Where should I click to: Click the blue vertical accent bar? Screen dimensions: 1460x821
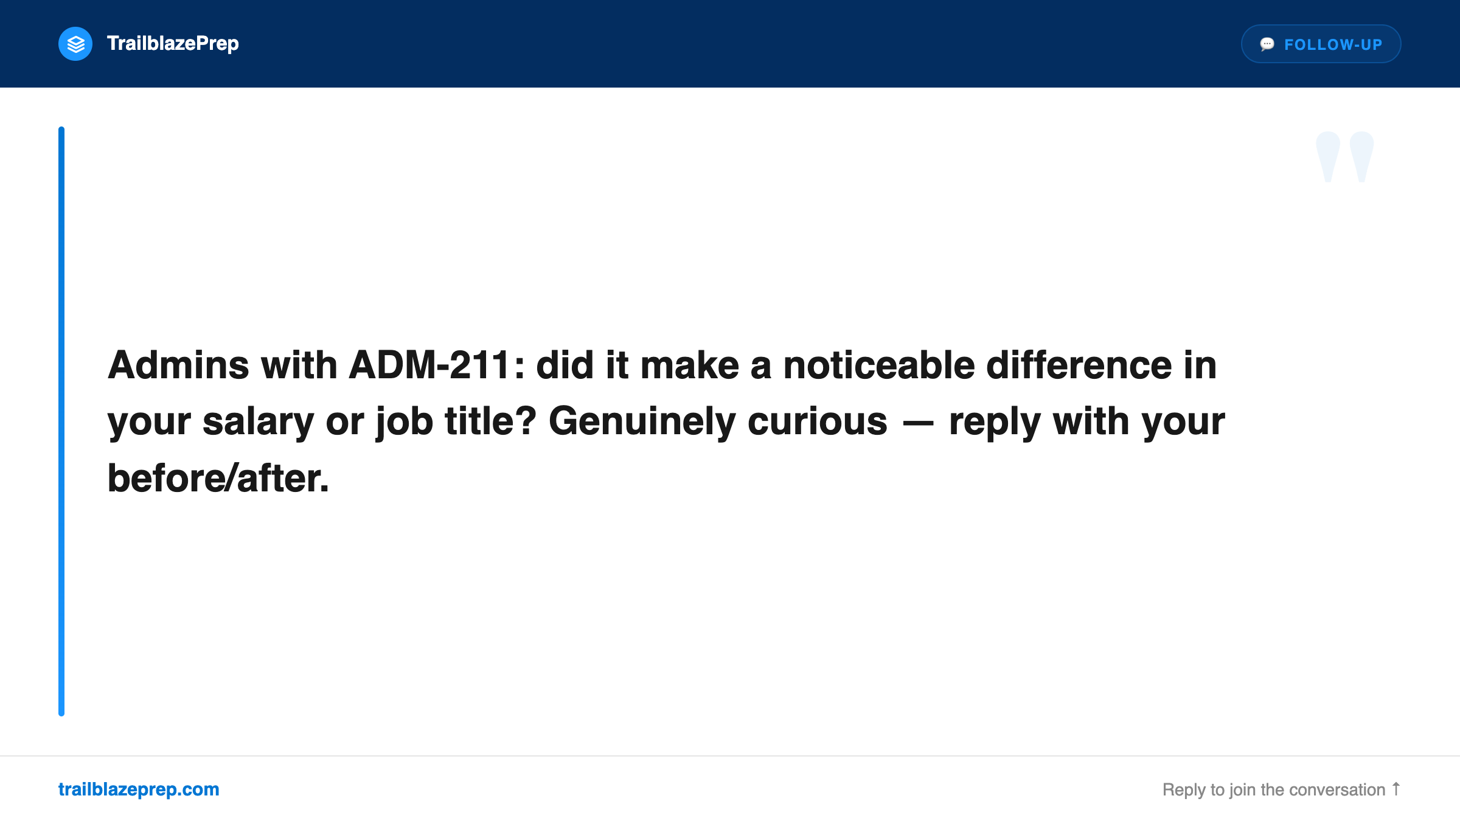[x=61, y=421]
